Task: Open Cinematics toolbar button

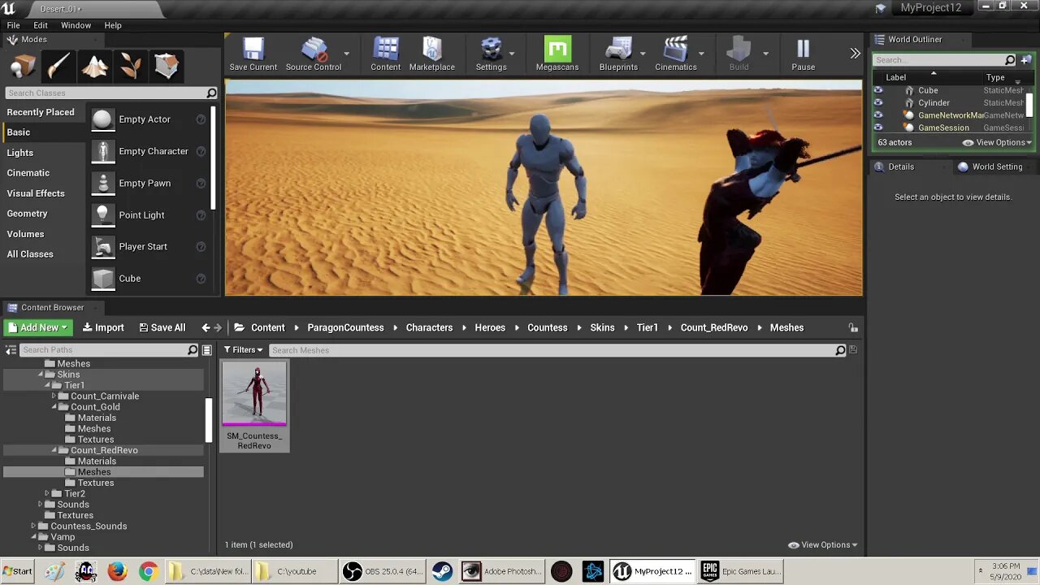Action: 676,54
